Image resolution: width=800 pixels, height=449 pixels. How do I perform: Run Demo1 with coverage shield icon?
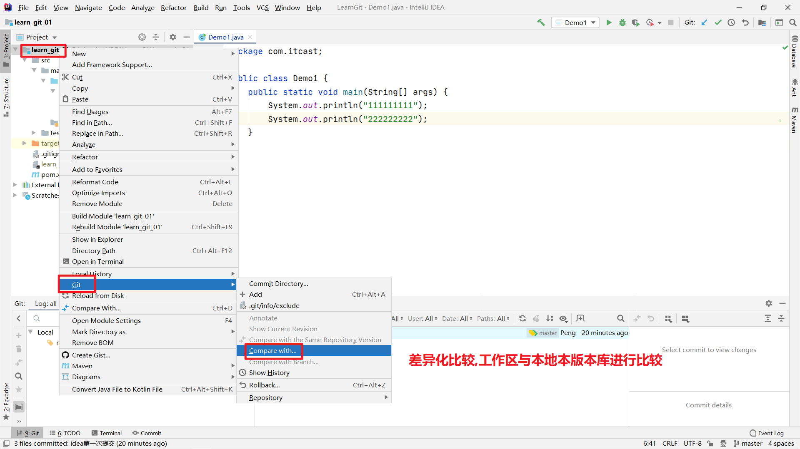[x=635, y=22]
